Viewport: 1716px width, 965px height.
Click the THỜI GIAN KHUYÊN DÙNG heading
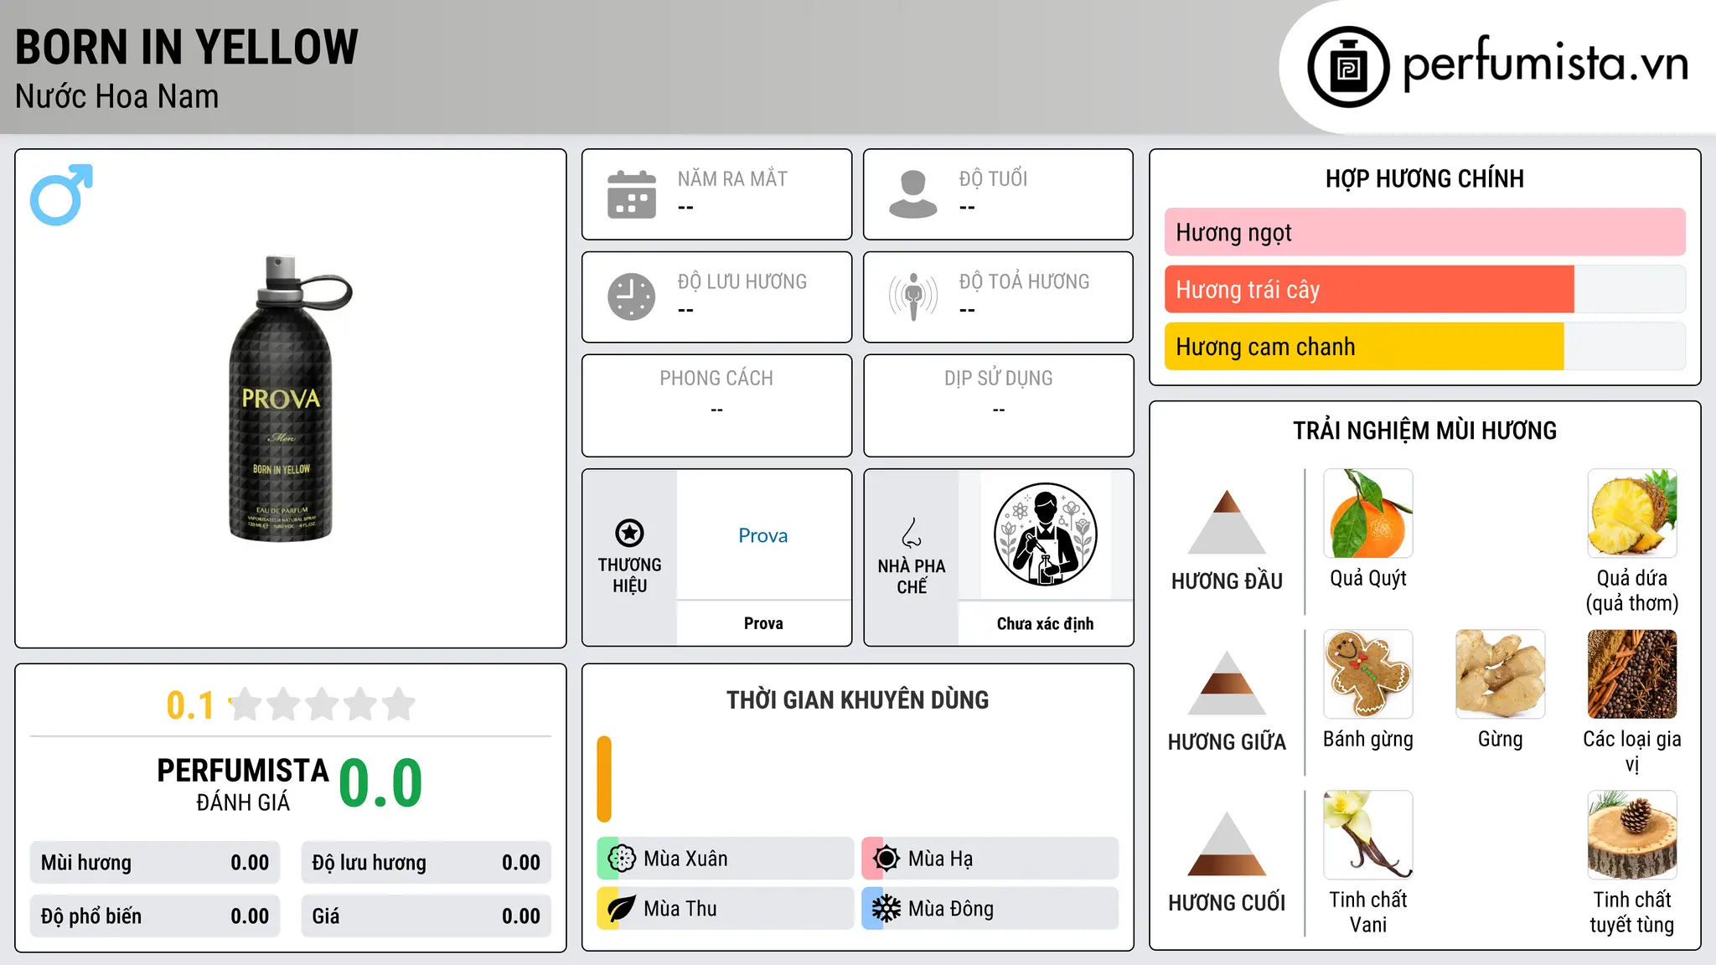click(858, 699)
